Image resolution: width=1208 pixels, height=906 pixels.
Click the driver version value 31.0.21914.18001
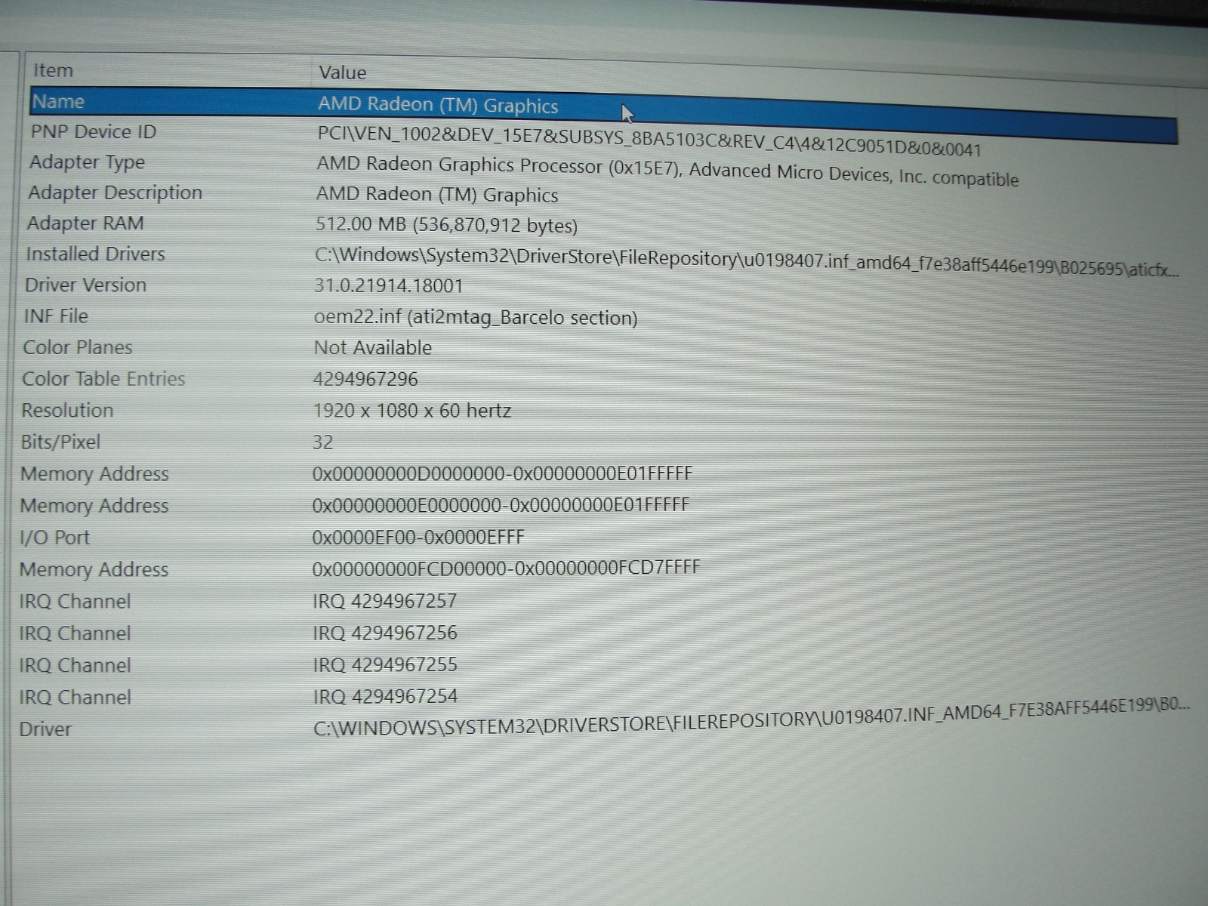pos(388,285)
